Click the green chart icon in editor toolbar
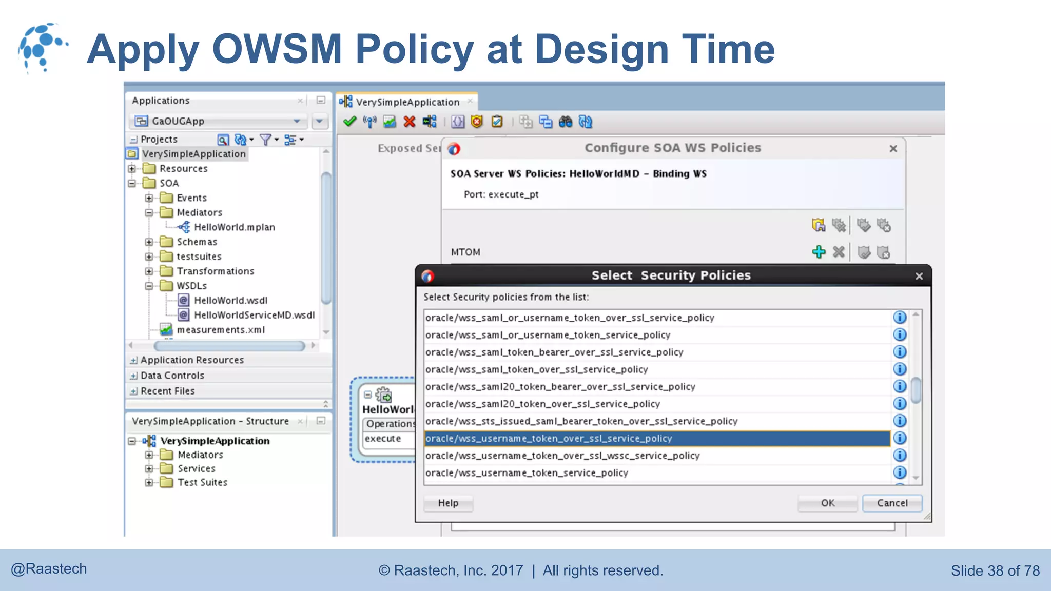Image resolution: width=1051 pixels, height=591 pixels. pos(390,122)
